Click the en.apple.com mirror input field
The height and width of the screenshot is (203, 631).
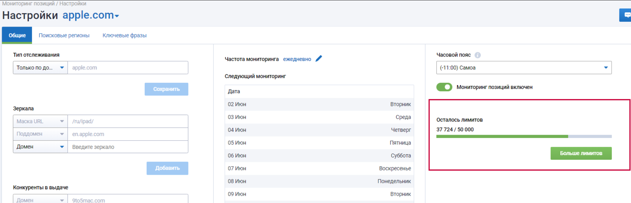coord(128,134)
